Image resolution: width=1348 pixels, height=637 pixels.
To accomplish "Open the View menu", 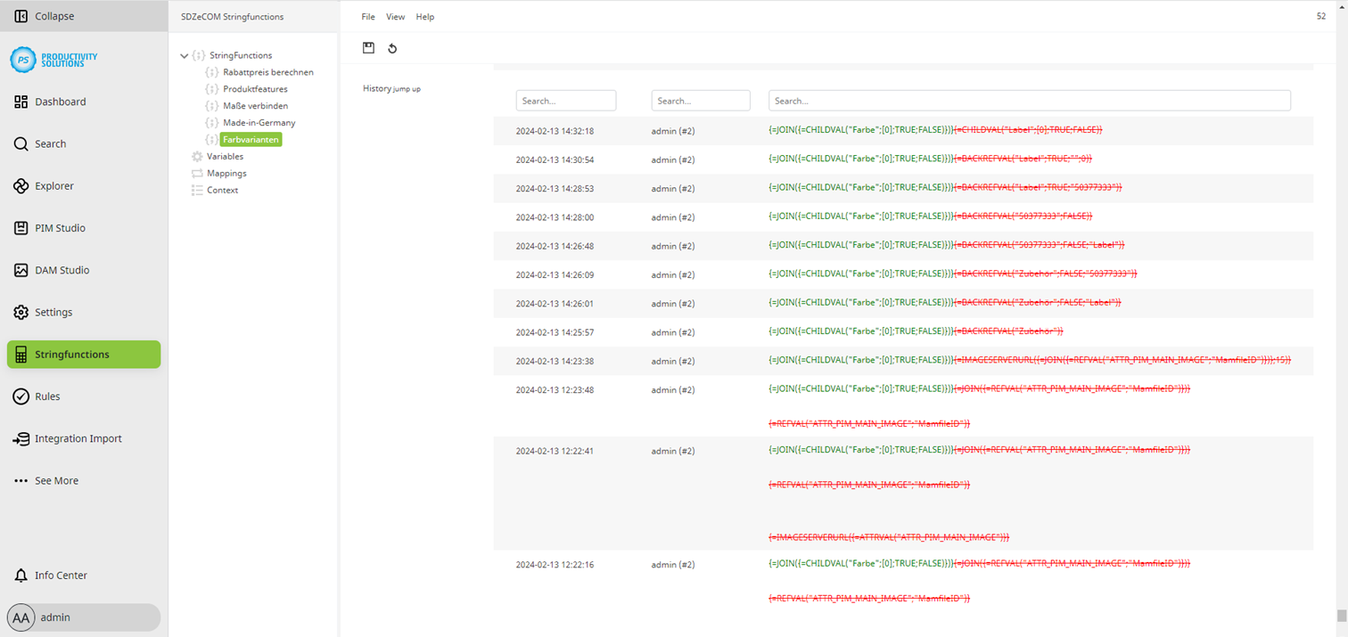I will tap(395, 16).
